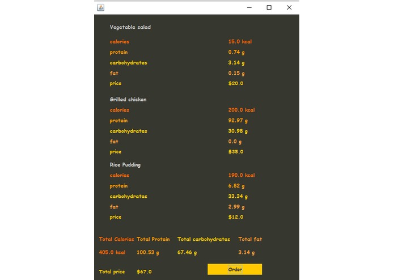Click the fat label under Rice Pudding

click(x=114, y=207)
